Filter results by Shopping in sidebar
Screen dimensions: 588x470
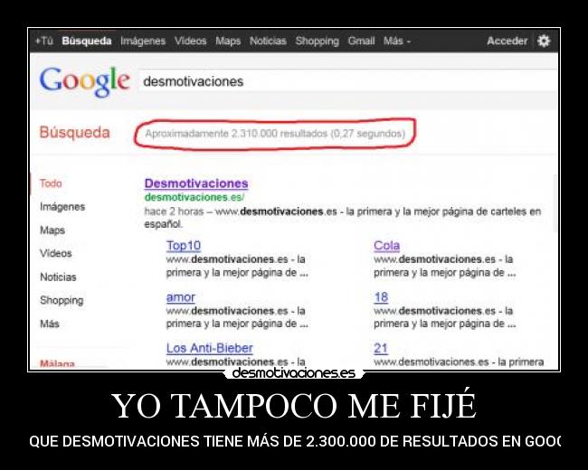(x=62, y=301)
